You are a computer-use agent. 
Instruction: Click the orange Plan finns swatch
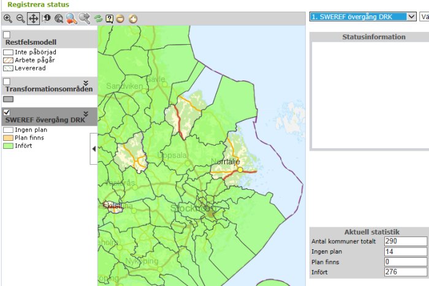pyautogui.click(x=8, y=138)
